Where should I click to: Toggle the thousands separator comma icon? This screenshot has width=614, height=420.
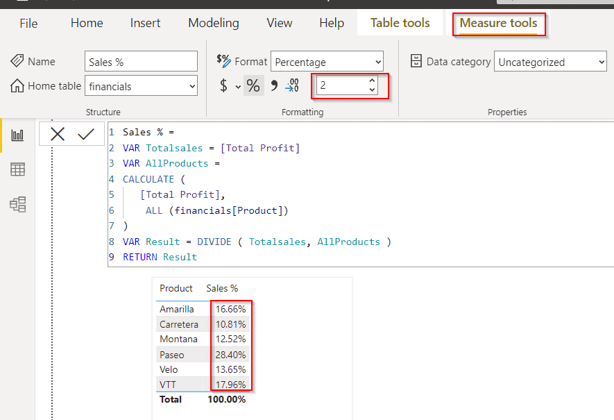[274, 85]
